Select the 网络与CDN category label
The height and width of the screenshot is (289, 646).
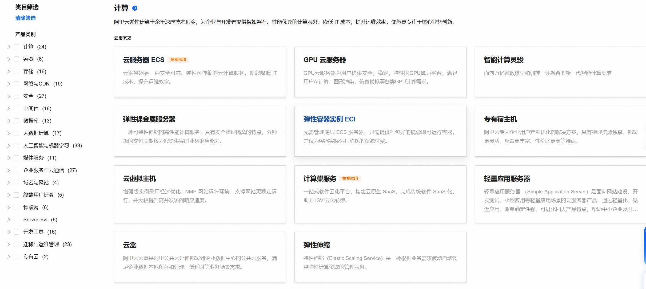click(36, 84)
